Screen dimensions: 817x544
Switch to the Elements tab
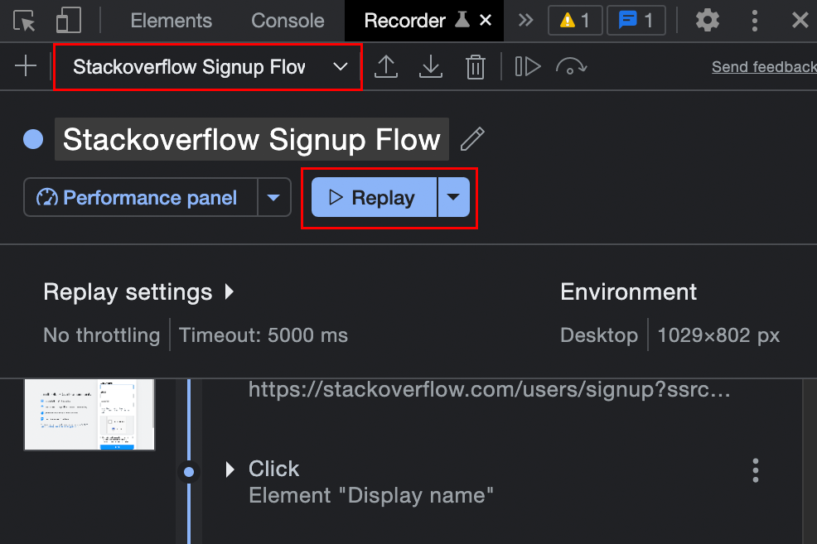171,21
